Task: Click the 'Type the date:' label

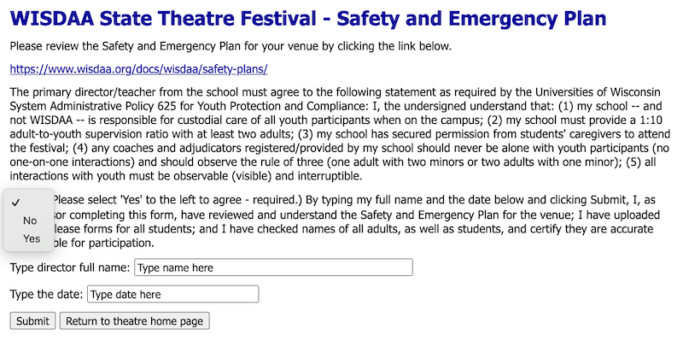Action: point(46,294)
